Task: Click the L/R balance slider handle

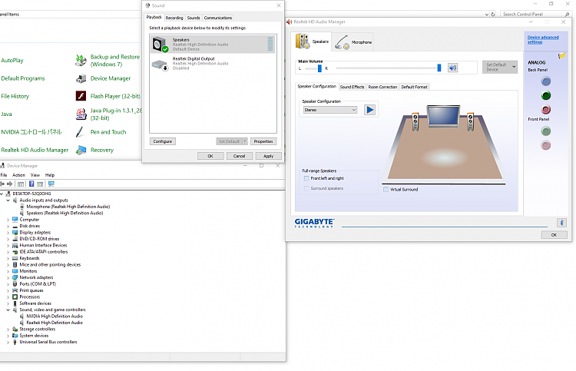Action: [x=319, y=68]
